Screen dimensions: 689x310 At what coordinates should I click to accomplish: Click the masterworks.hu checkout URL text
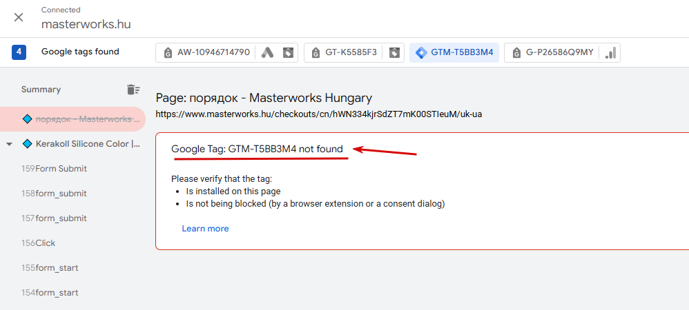(x=319, y=114)
